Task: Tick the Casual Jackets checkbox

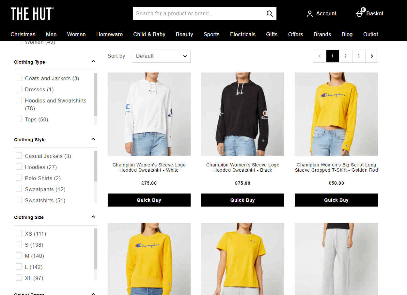Action: [19, 156]
